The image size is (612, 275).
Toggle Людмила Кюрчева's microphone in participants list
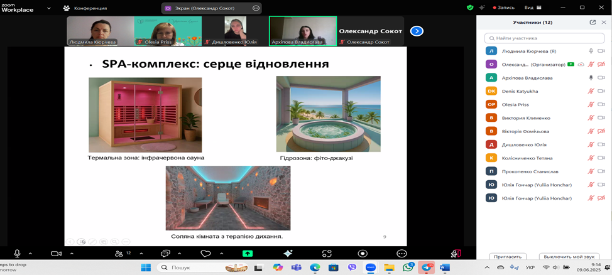[591, 51]
